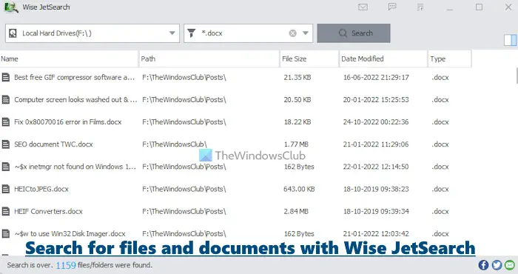This screenshot has width=518, height=274.
Task: Sort by Path column header
Action: [x=209, y=59]
